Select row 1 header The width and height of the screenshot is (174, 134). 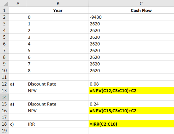(x=4, y=11)
